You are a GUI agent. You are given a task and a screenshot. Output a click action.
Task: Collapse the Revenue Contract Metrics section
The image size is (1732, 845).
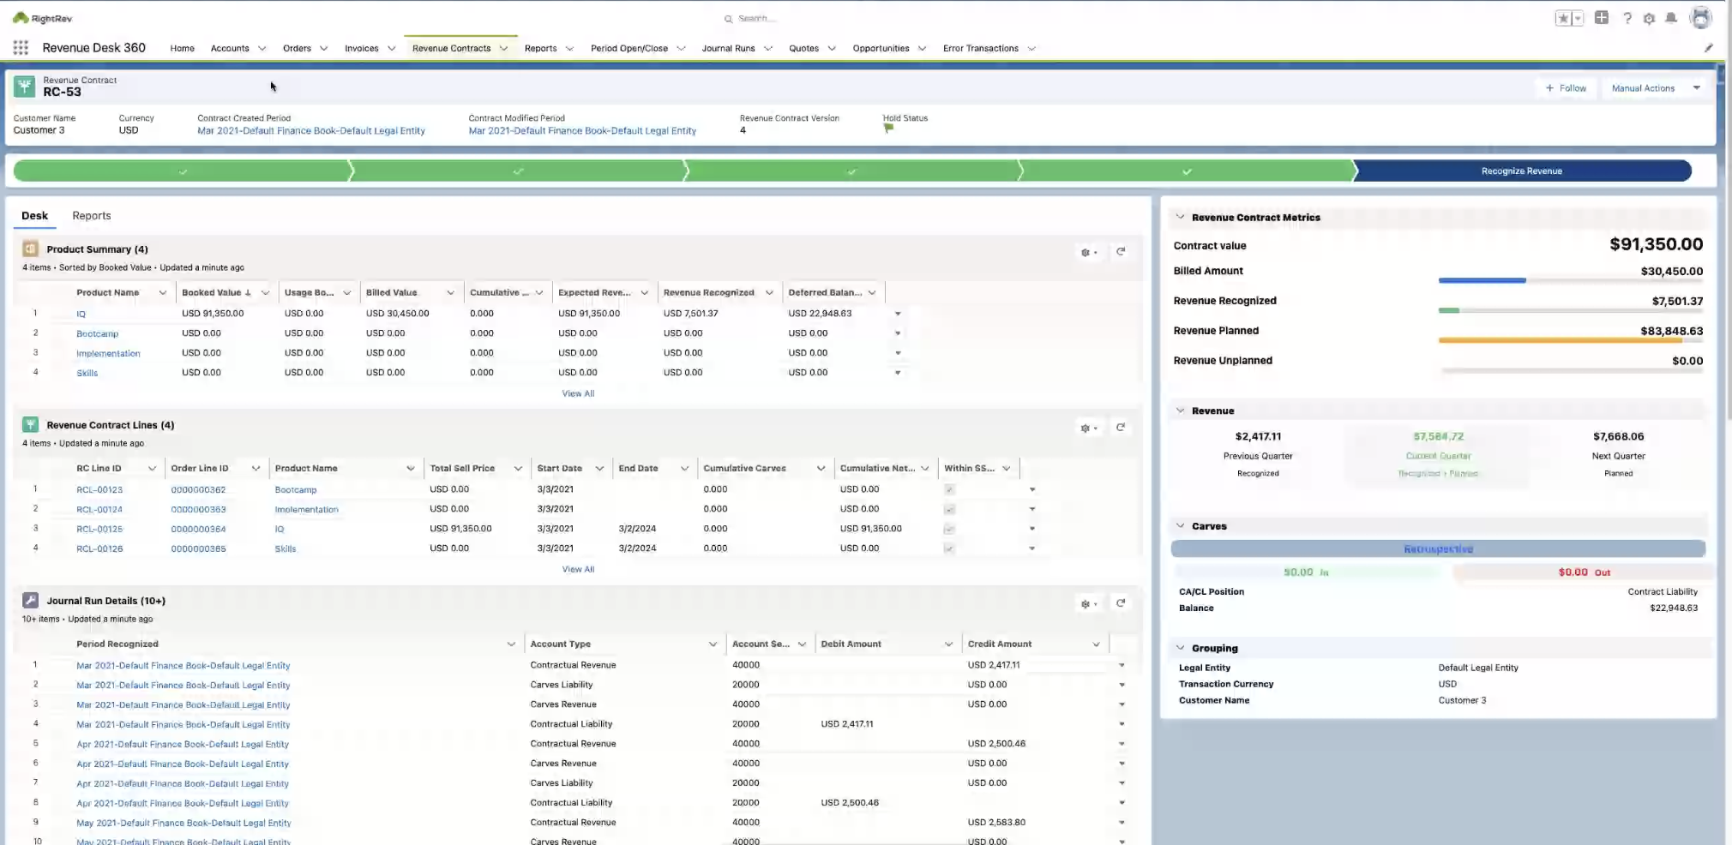coord(1181,217)
